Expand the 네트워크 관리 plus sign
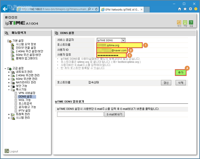The image size is (200, 159). pos(9,72)
